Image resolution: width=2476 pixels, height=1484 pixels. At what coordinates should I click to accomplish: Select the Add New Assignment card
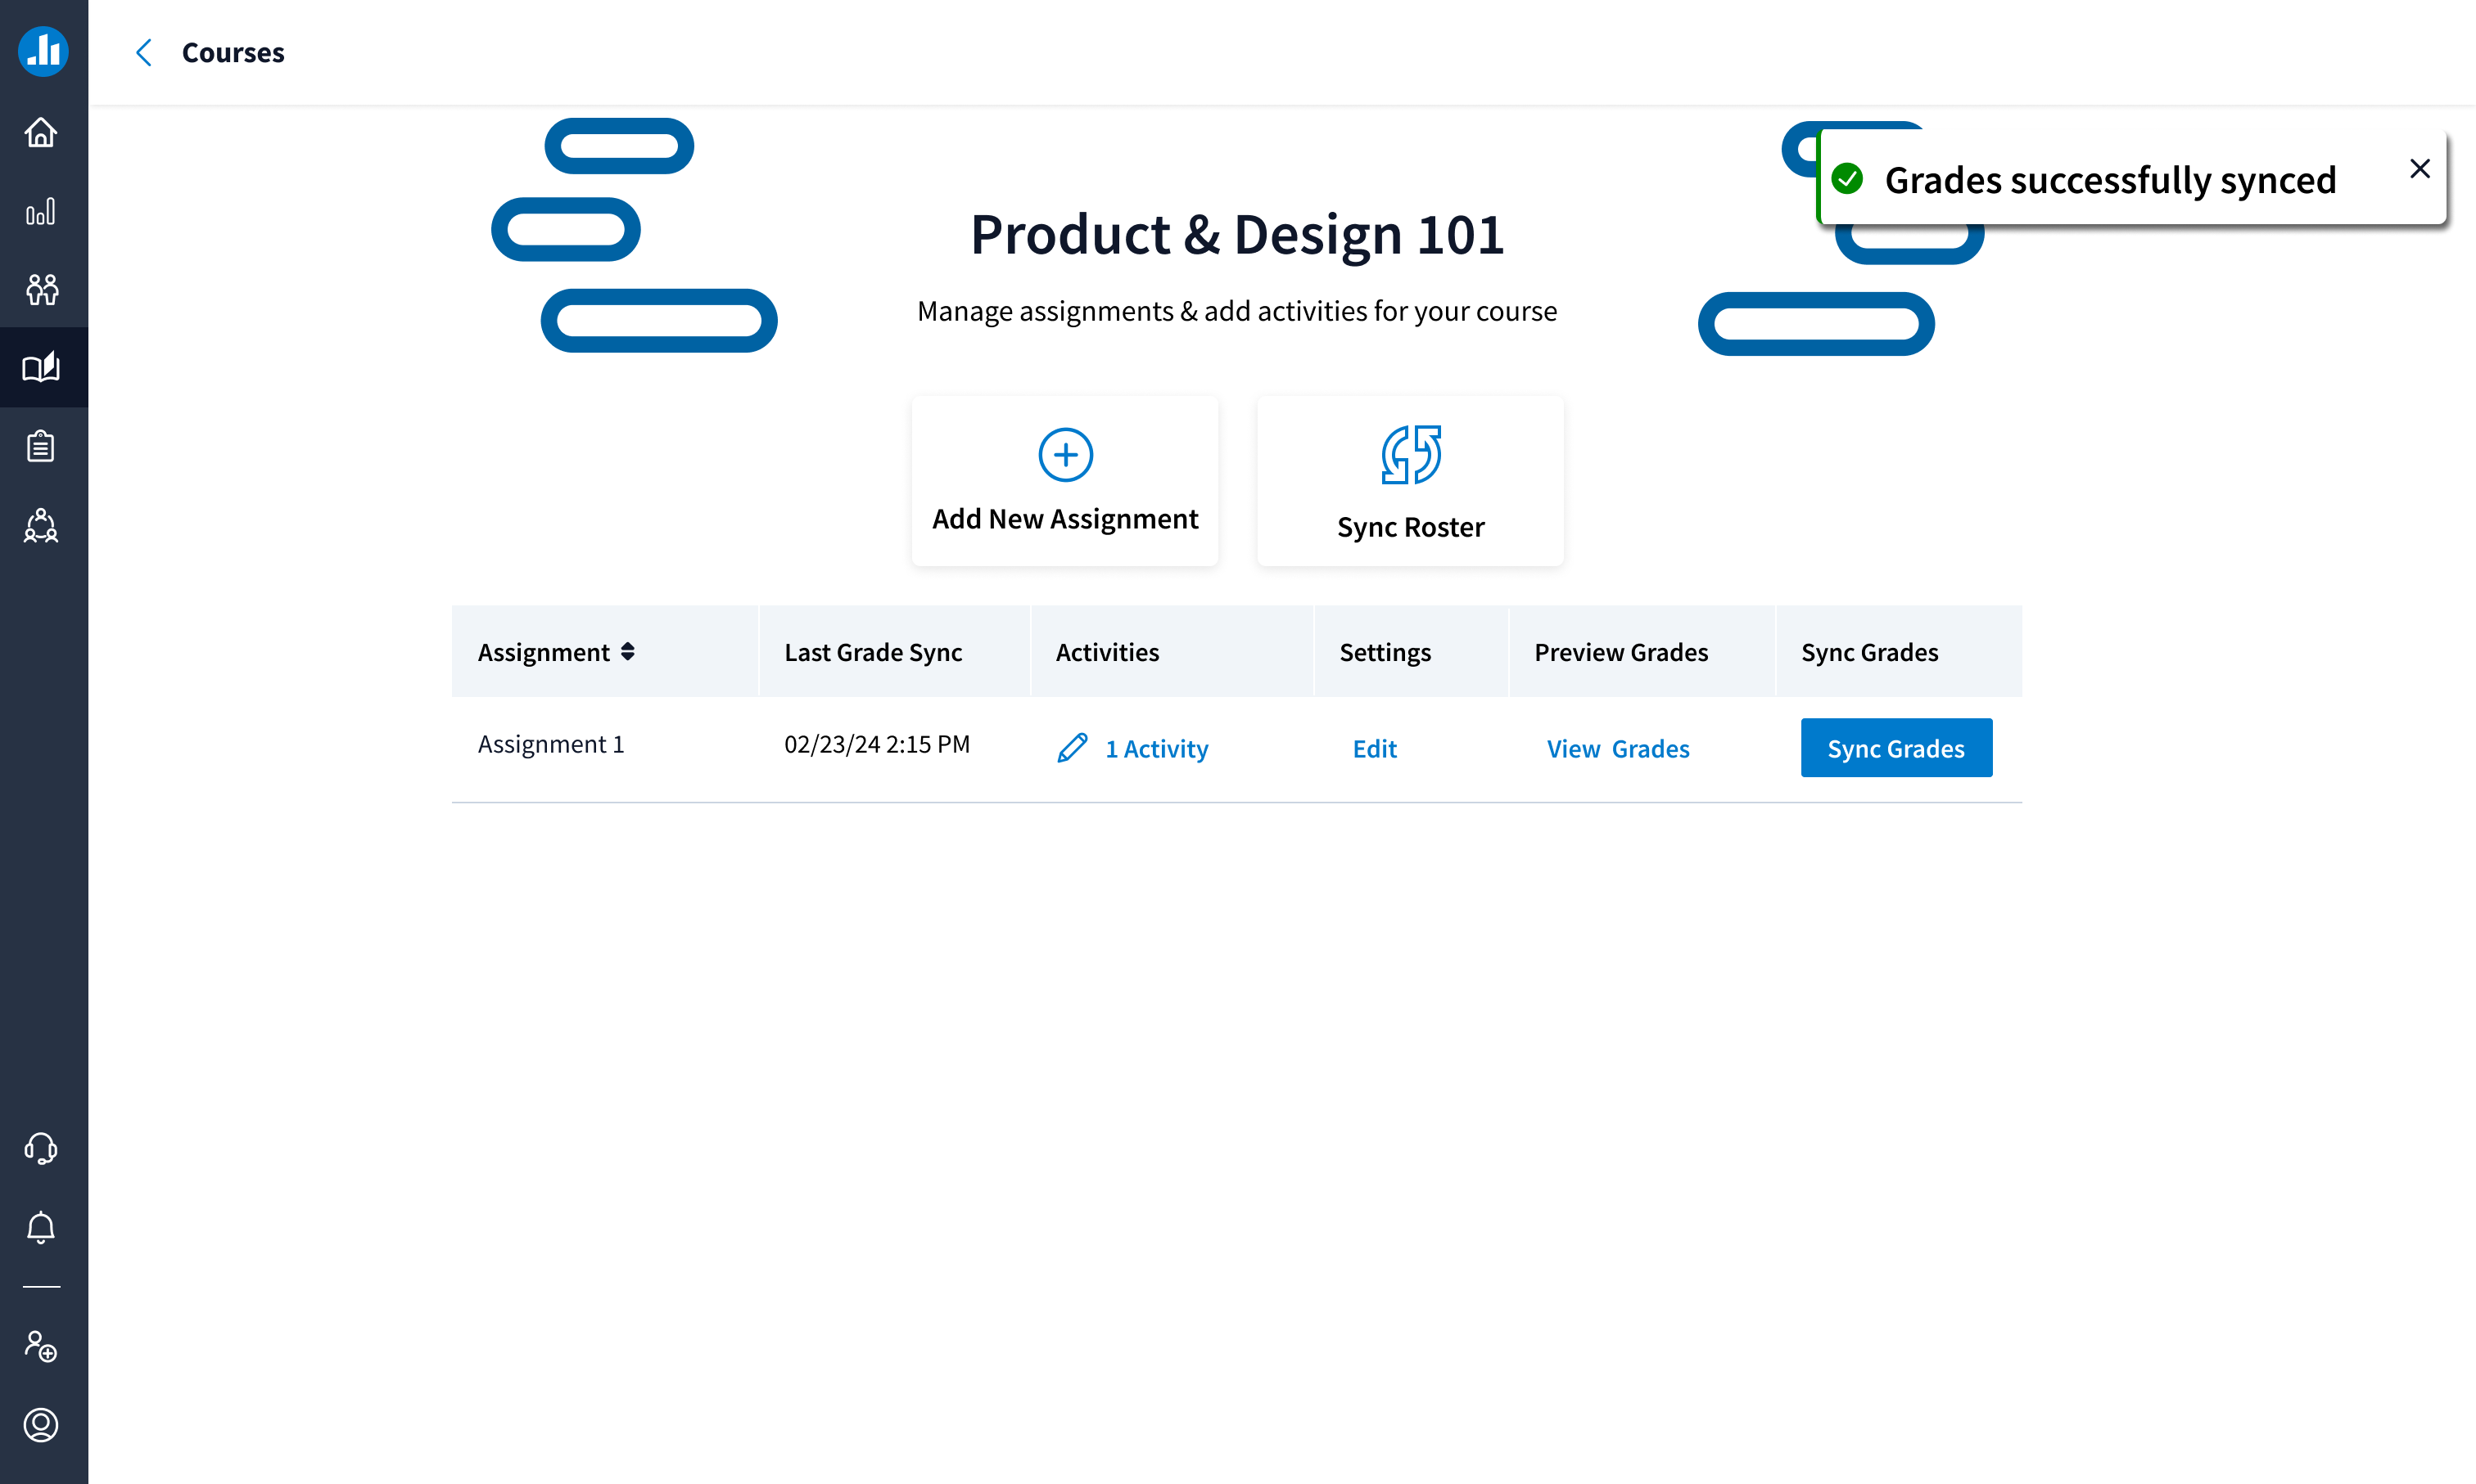coord(1064,481)
